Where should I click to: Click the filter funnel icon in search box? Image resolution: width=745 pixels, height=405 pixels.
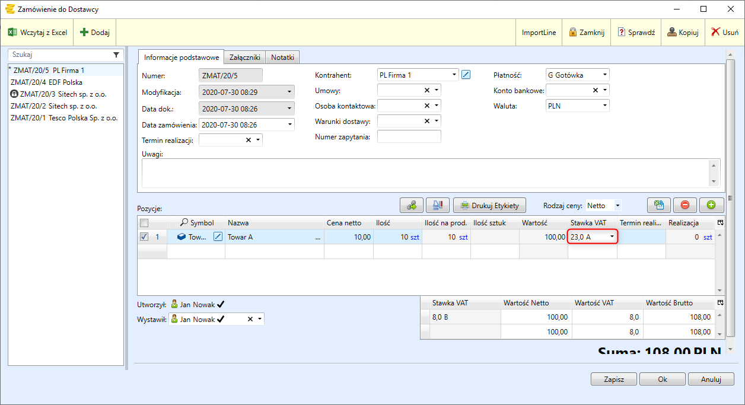pos(116,55)
